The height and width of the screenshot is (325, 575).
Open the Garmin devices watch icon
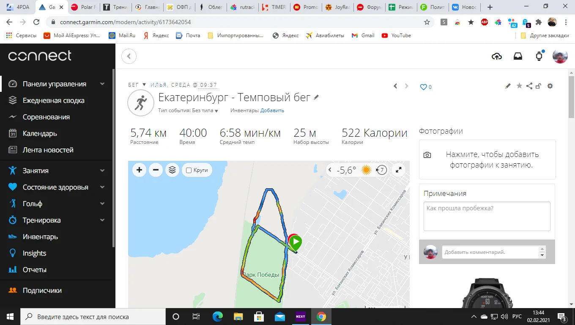coord(539,56)
